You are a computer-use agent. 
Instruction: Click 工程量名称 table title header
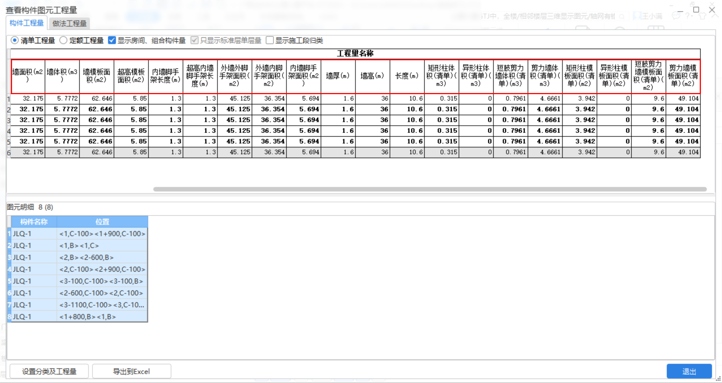tap(355, 53)
